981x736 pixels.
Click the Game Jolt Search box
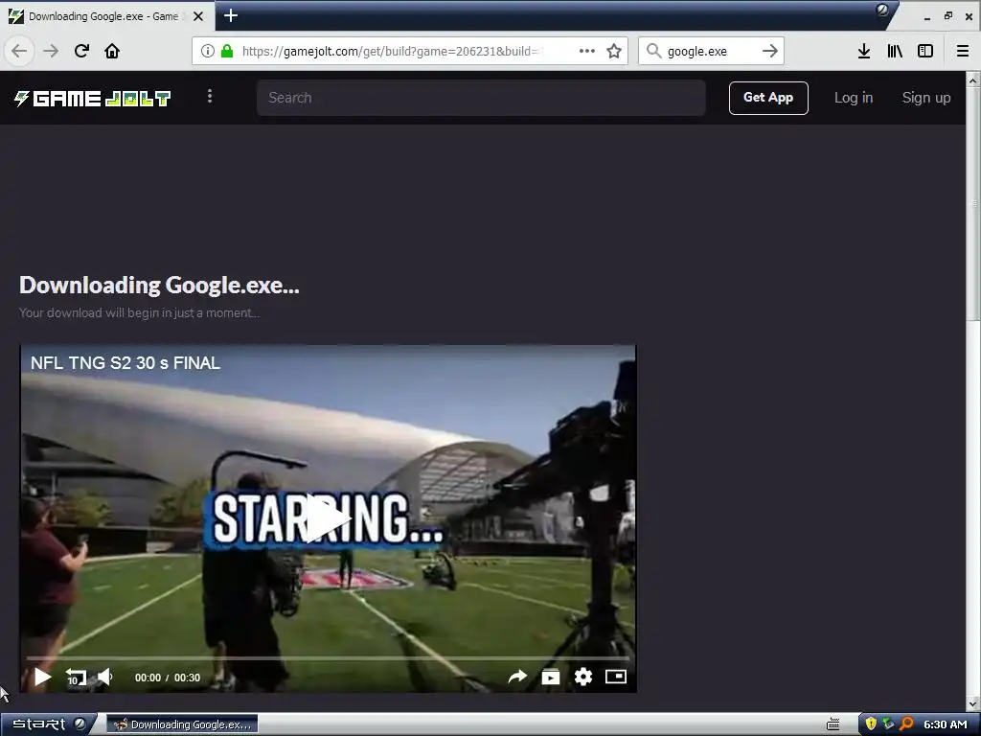(x=481, y=98)
